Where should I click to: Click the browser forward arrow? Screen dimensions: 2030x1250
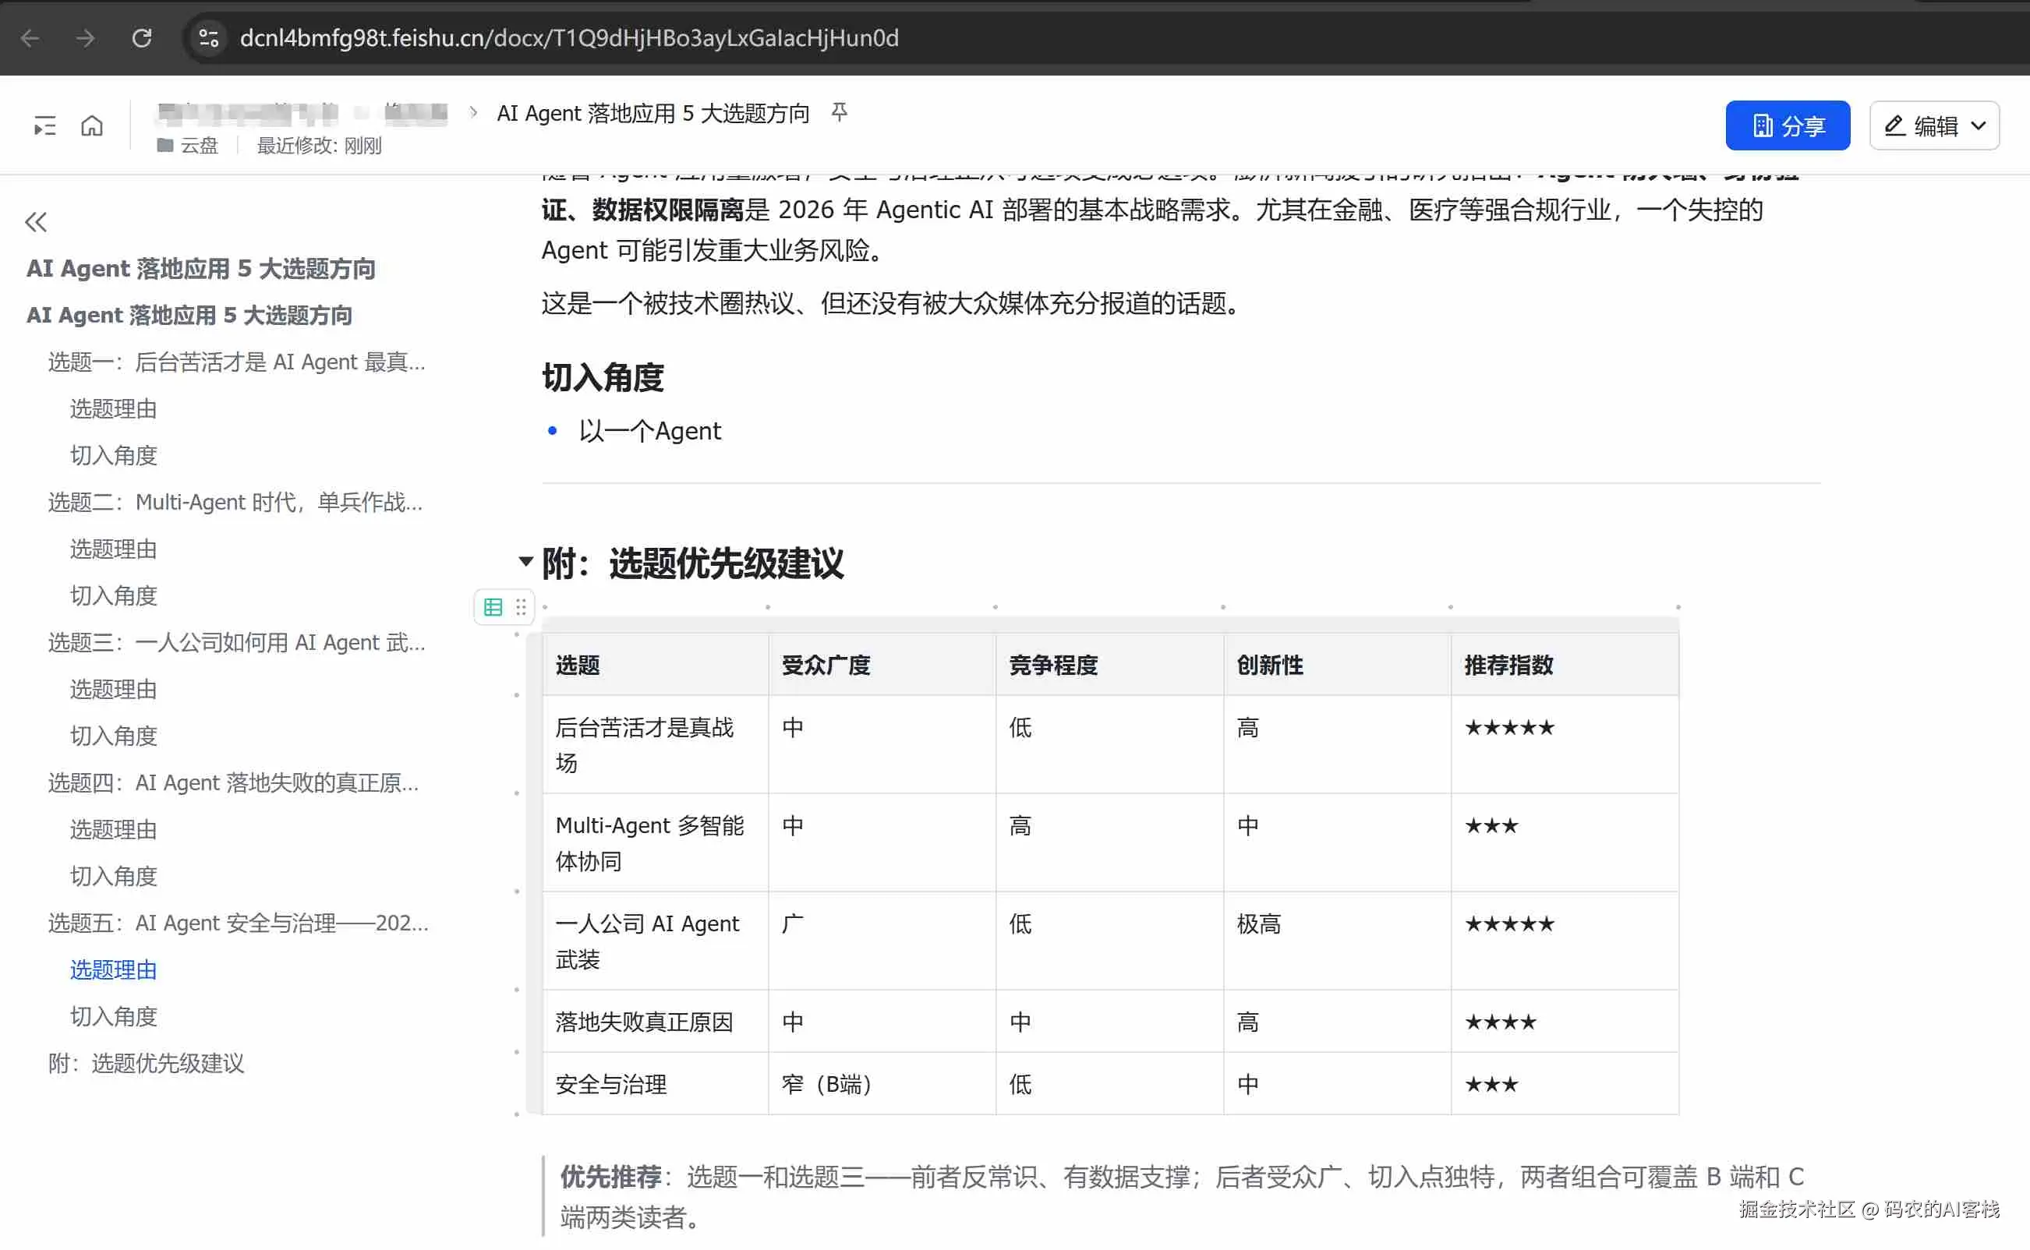coord(85,38)
